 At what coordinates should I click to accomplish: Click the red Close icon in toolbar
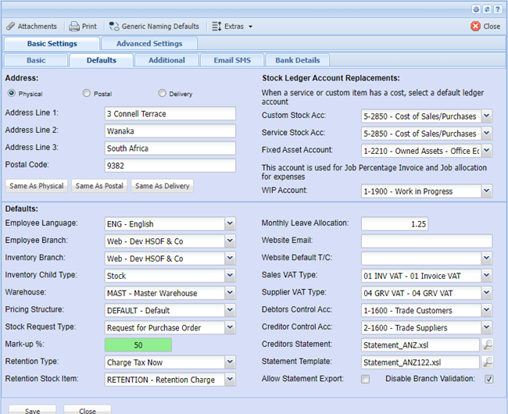(x=475, y=27)
